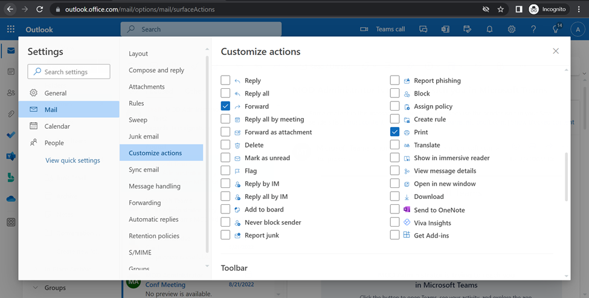Image resolution: width=589 pixels, height=298 pixels.
Task: Uncheck the Forward action checkbox
Action: click(225, 106)
